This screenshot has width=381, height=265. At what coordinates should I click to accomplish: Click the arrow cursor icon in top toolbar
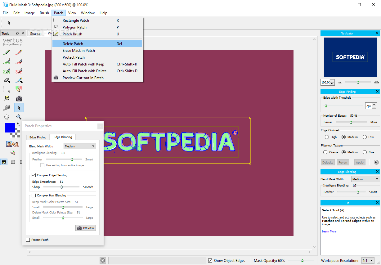click(9, 23)
